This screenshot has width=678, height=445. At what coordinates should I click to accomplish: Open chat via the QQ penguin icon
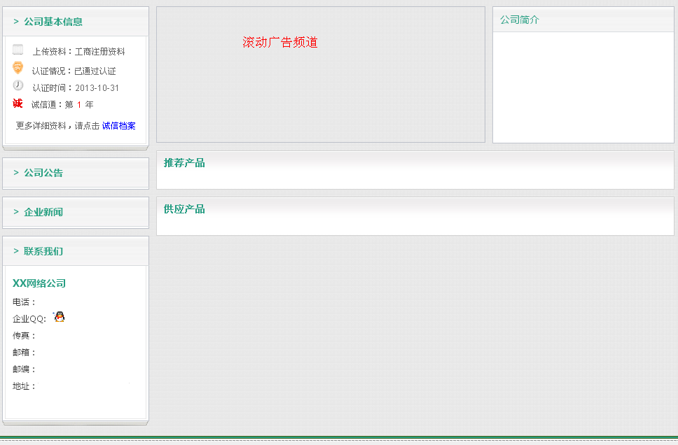[x=59, y=317]
